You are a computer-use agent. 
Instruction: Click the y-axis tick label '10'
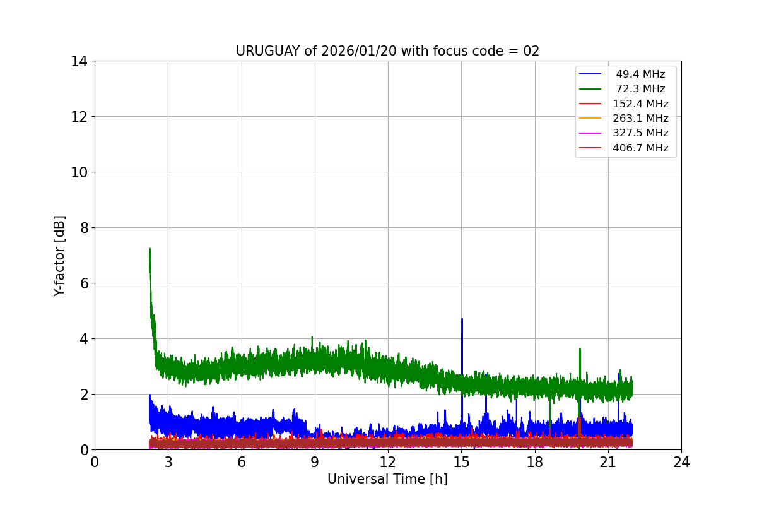[x=79, y=172]
